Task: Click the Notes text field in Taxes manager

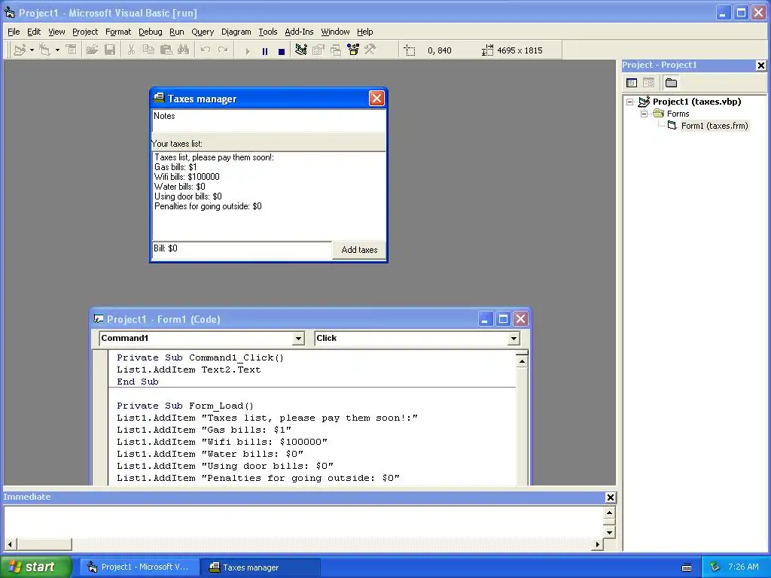Action: click(x=269, y=121)
